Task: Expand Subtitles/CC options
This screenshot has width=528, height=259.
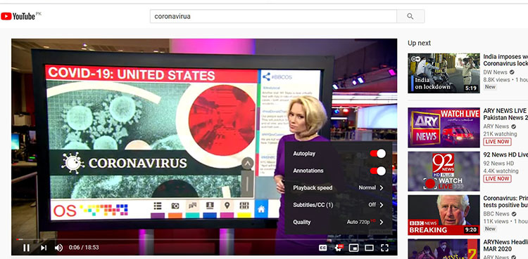Action: pyautogui.click(x=339, y=205)
